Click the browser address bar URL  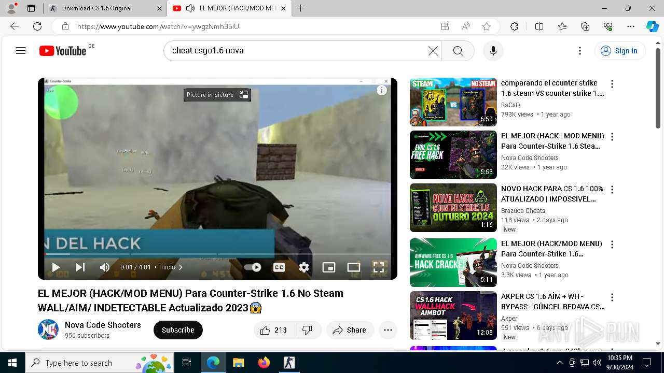coord(158,26)
